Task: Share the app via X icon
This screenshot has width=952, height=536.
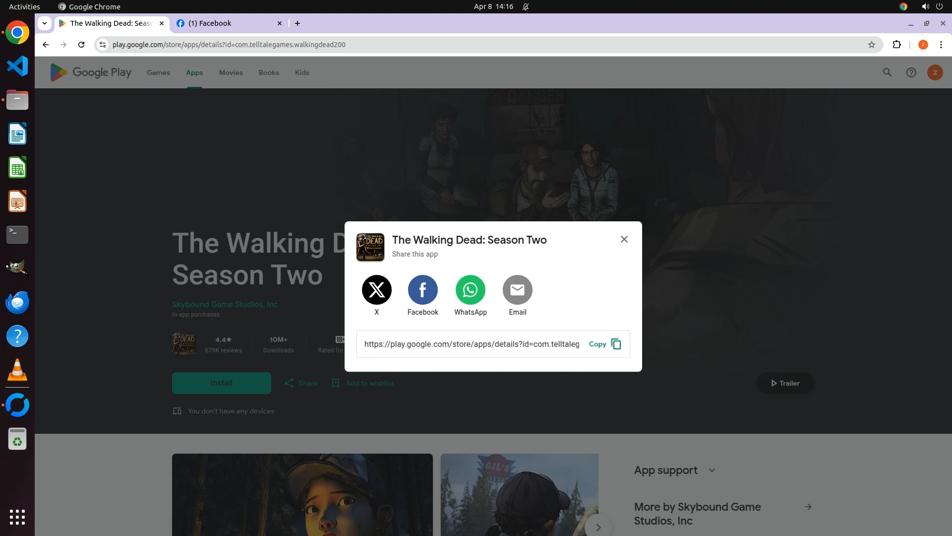Action: point(376,290)
